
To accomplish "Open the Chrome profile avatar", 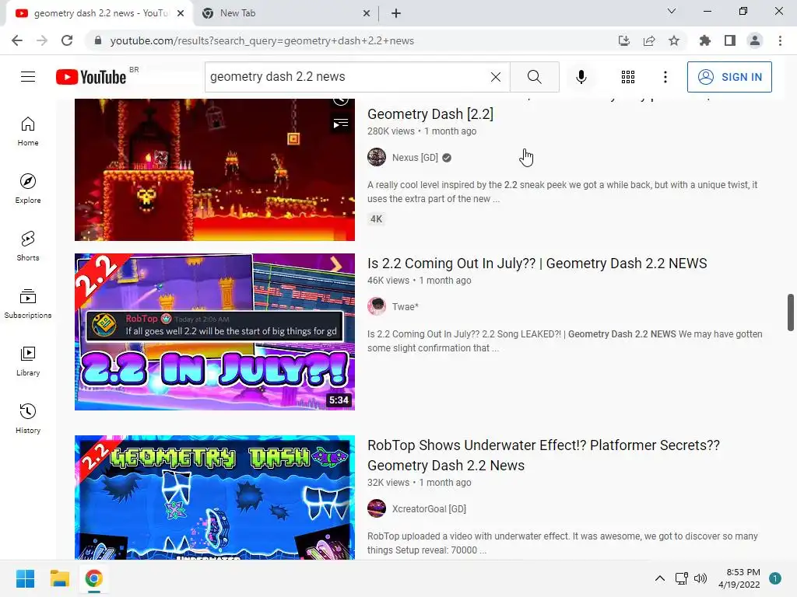I will click(755, 40).
